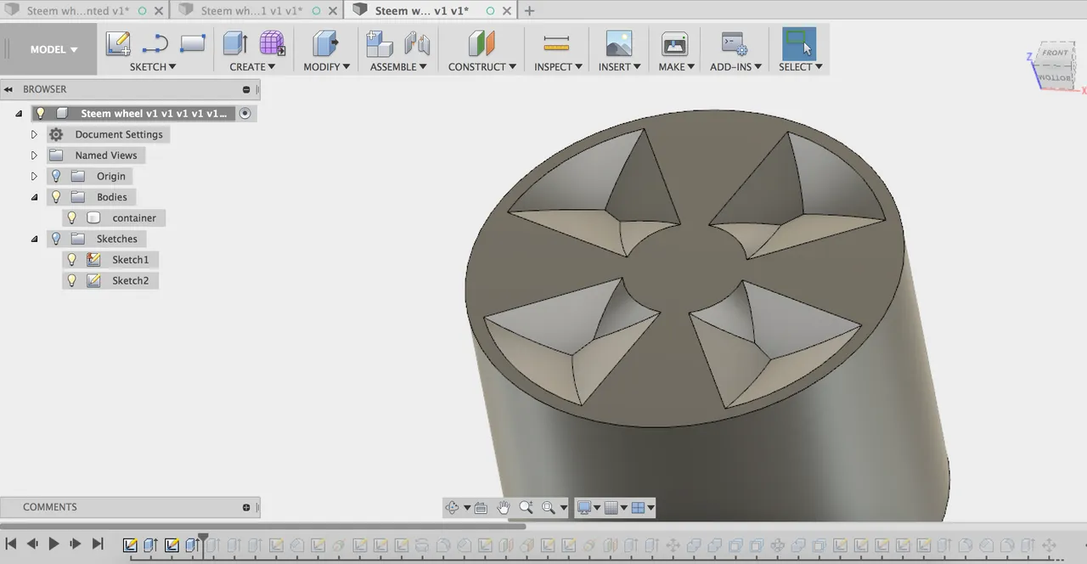Click the Select tool cursor icon
1087x564 pixels.
click(x=799, y=43)
